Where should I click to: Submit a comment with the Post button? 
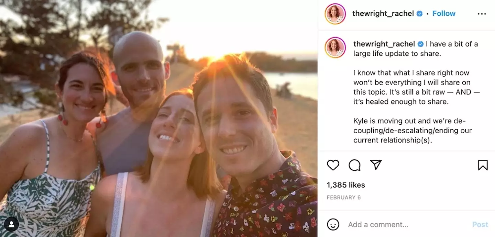tap(480, 224)
